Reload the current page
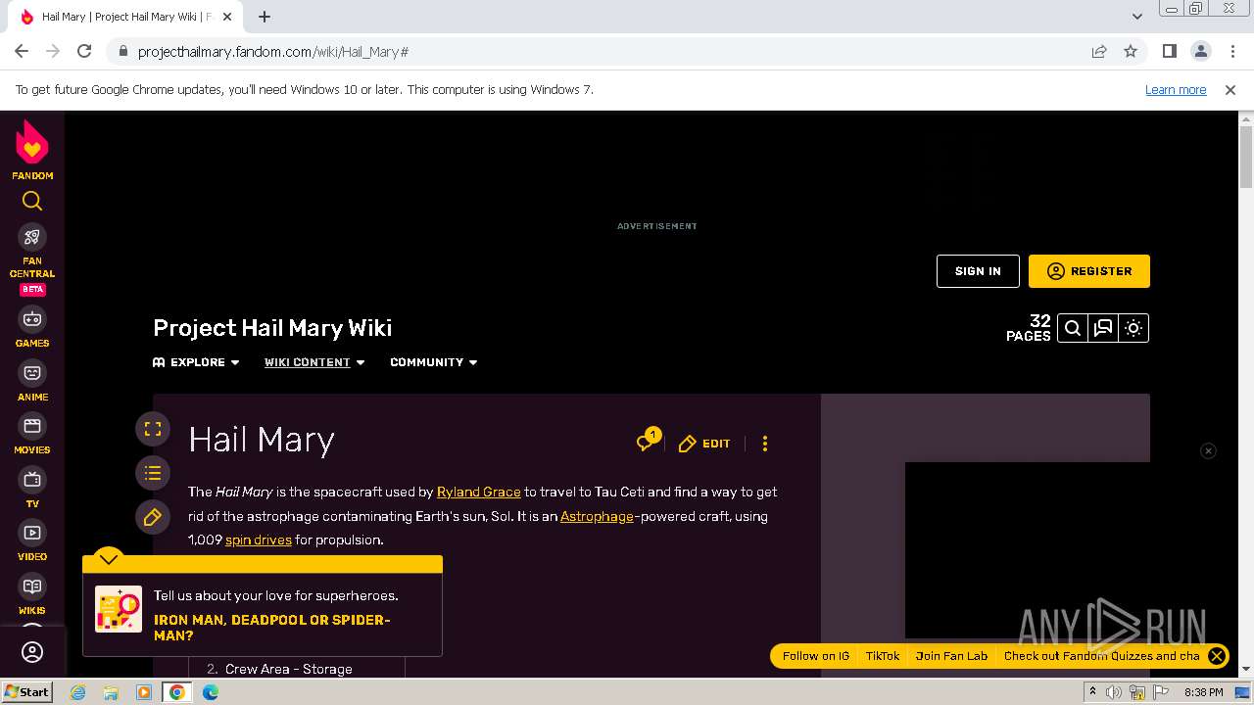 [x=84, y=51]
